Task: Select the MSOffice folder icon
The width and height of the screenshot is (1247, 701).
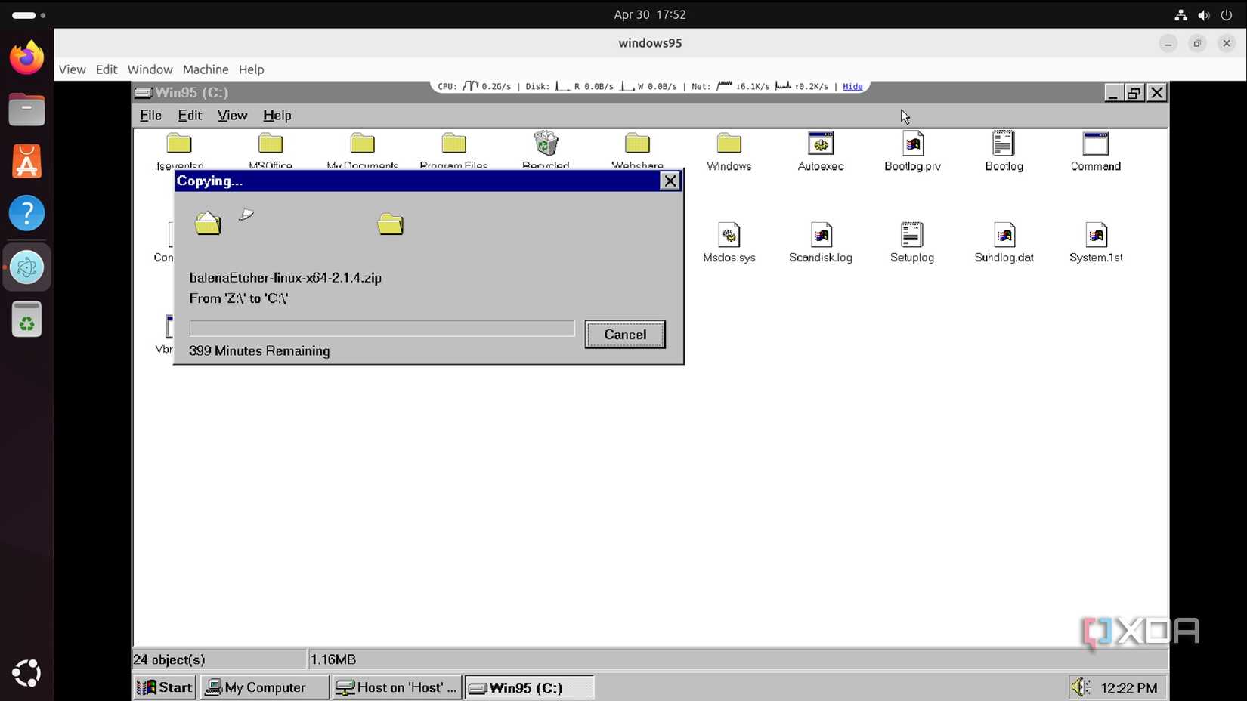Action: click(271, 144)
